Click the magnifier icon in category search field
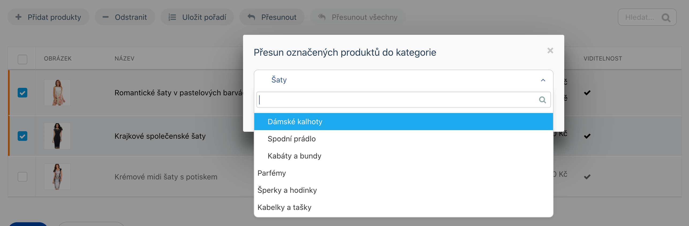Image resolution: width=689 pixels, height=226 pixels. [x=542, y=100]
